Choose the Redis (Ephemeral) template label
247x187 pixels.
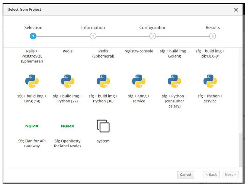point(103,53)
